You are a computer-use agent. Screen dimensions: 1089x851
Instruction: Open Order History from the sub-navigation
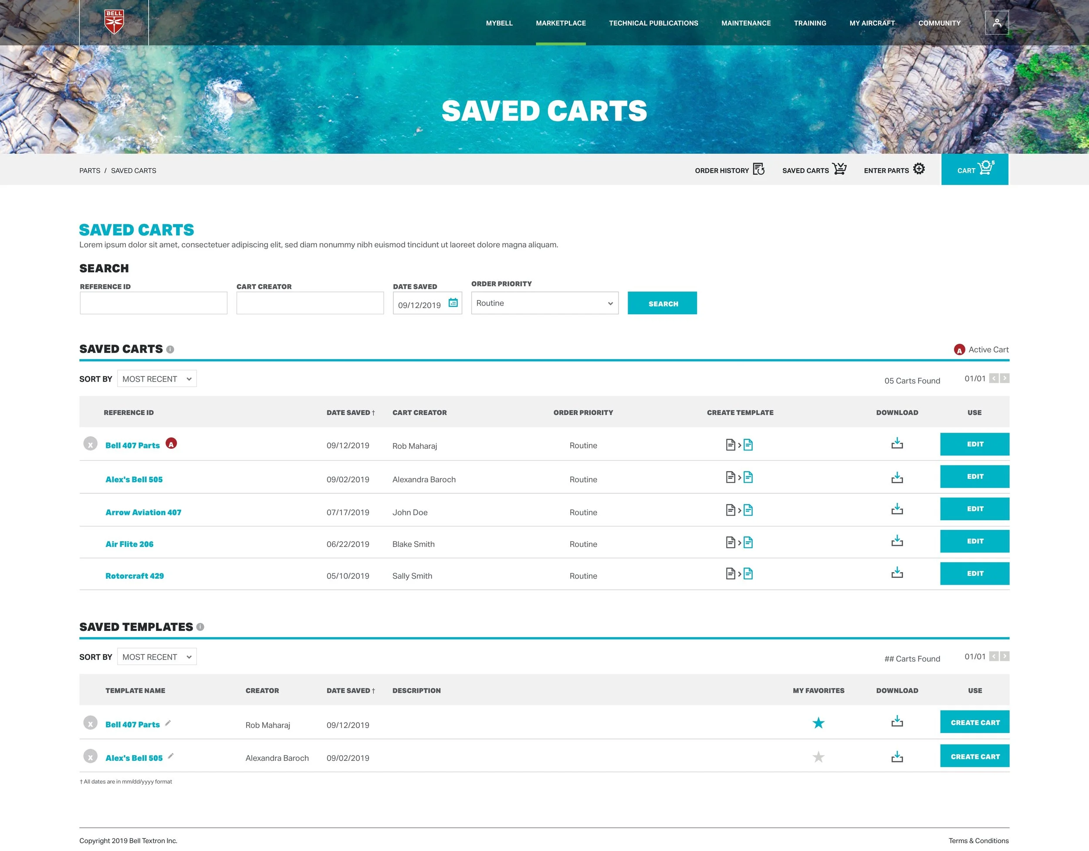730,170
